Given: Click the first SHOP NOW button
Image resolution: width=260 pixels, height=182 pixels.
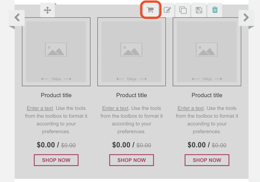Looking at the screenshot, I should 56,160.
